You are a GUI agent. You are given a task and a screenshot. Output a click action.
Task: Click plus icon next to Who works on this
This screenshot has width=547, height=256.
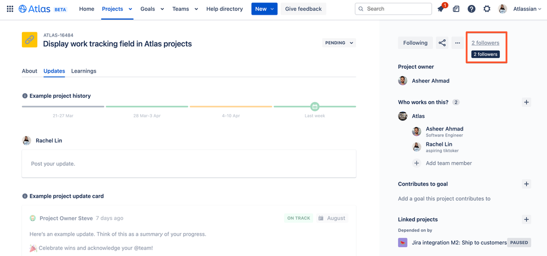click(526, 102)
